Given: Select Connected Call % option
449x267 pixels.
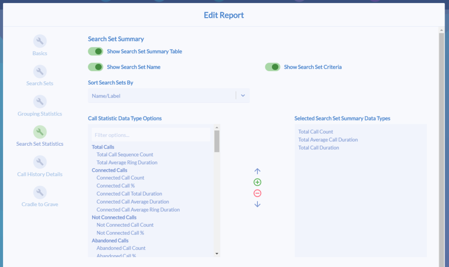Looking at the screenshot, I should tap(115, 186).
